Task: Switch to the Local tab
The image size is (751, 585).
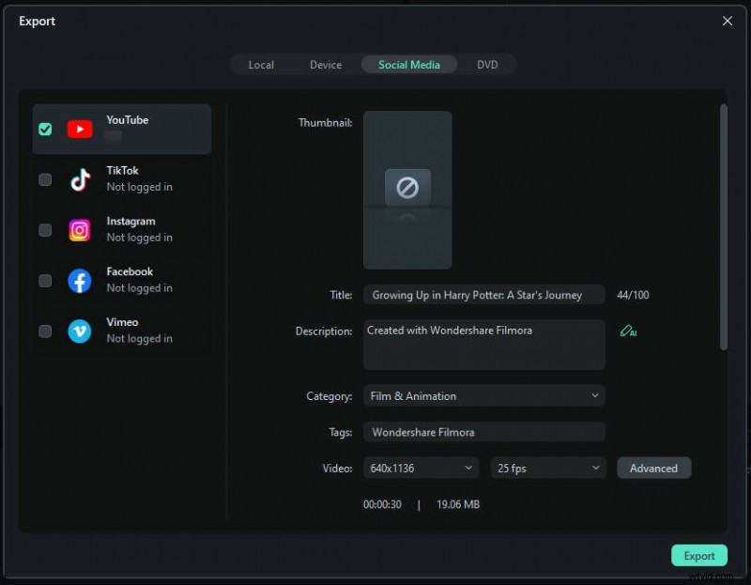Action: [261, 65]
